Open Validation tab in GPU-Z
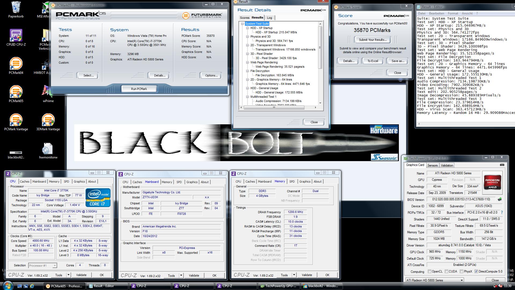This screenshot has width=515, height=290. (x=447, y=165)
